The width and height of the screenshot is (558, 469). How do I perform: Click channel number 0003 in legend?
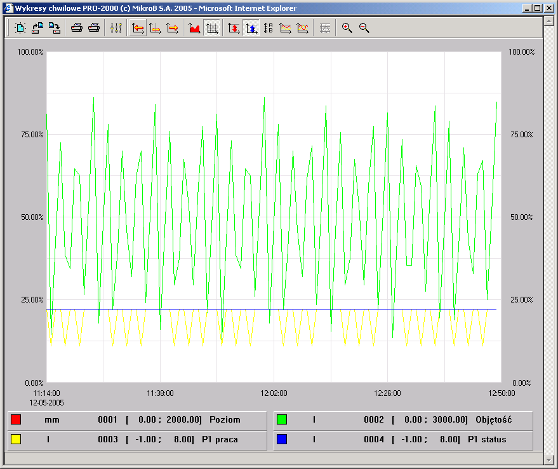[x=108, y=440]
